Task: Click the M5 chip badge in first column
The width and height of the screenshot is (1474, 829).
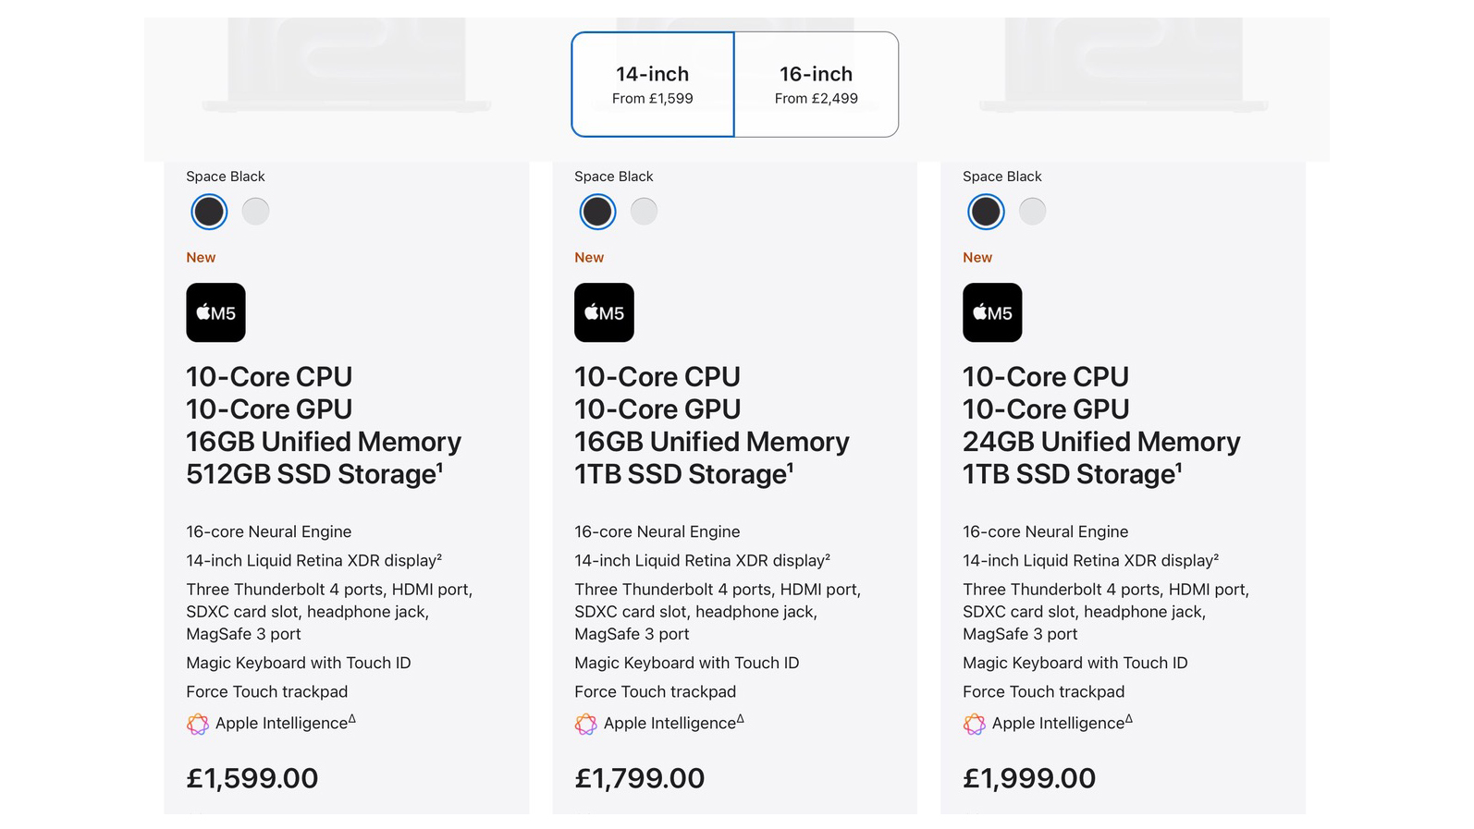Action: click(215, 312)
